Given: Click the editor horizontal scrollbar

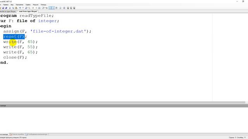Looking at the screenshot, I should [122, 102].
